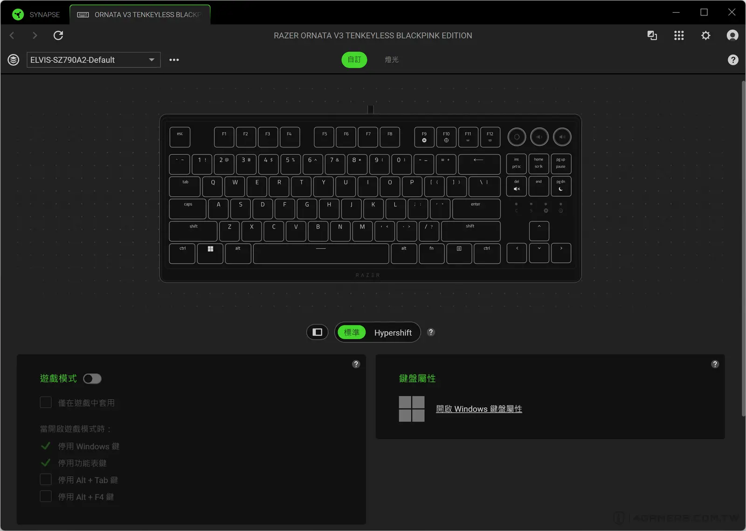
Task: Select the F10 game mode key
Action: pyautogui.click(x=446, y=137)
